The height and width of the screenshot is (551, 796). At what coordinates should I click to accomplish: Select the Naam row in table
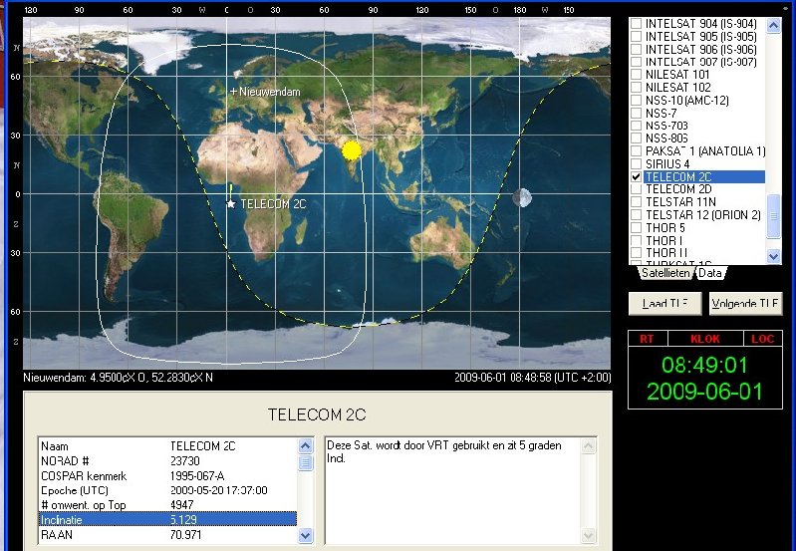[x=167, y=446]
